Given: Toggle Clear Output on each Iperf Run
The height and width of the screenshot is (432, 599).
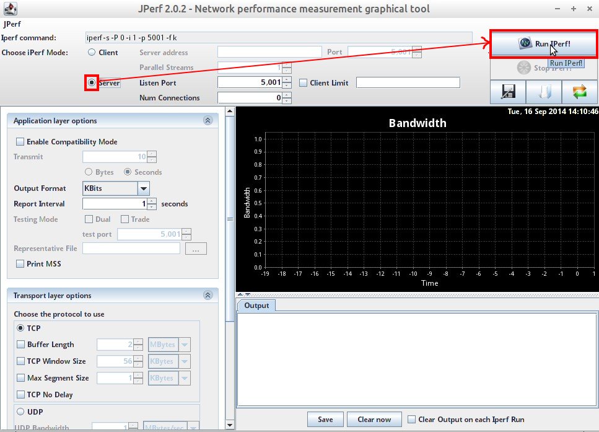Looking at the screenshot, I should click(411, 420).
